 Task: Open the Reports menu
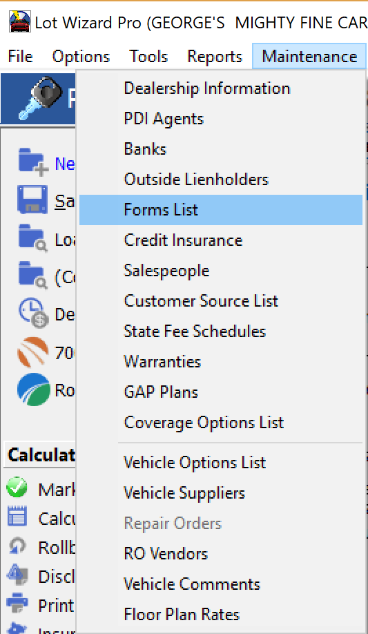point(215,57)
